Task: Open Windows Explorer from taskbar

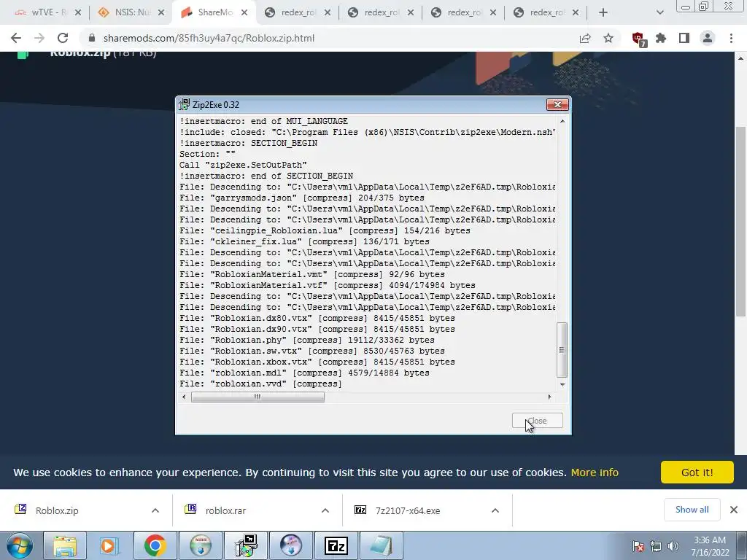Action: (x=65, y=545)
